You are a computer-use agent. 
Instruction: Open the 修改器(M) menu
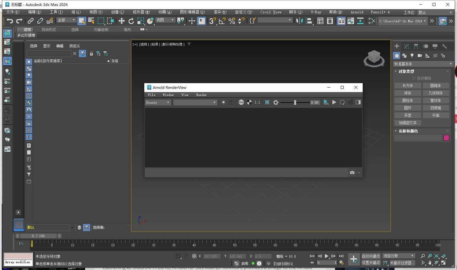click(141, 12)
